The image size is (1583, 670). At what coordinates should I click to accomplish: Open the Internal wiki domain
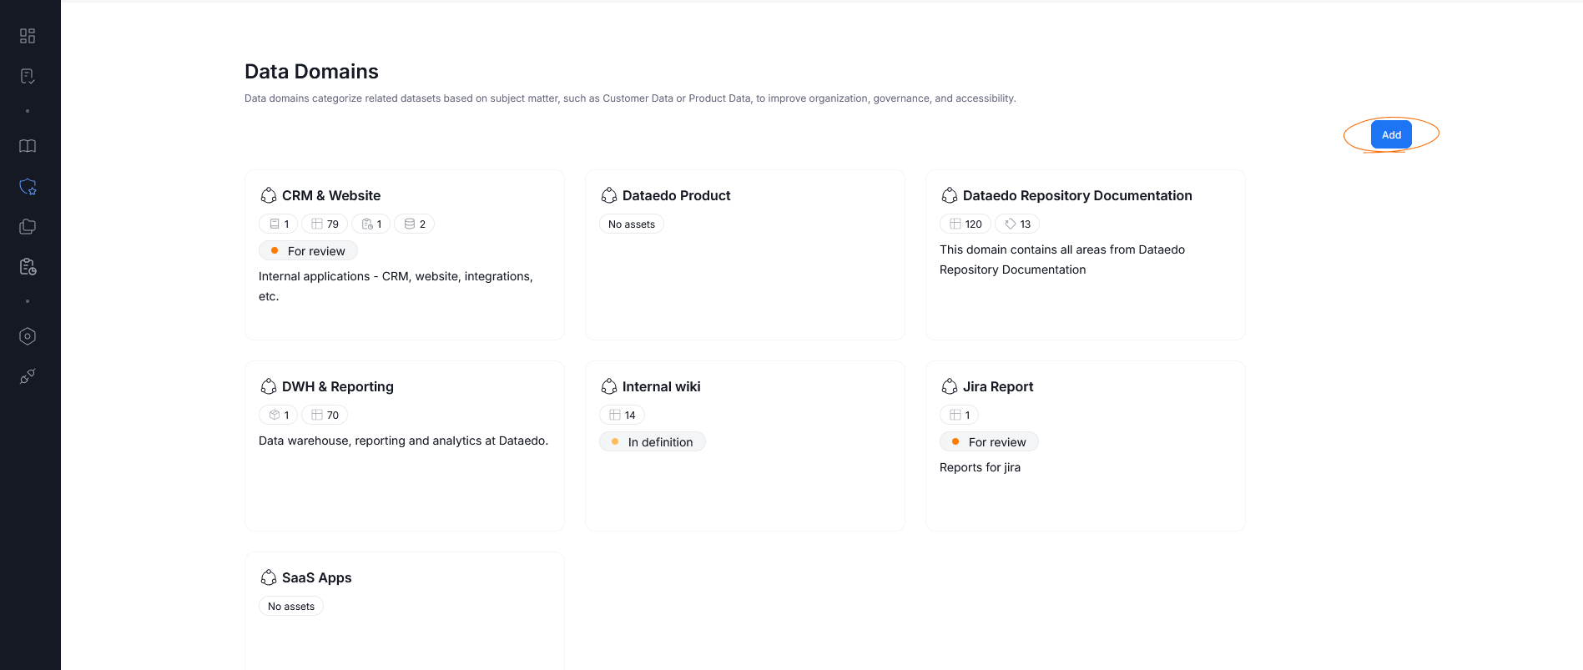pyautogui.click(x=661, y=386)
